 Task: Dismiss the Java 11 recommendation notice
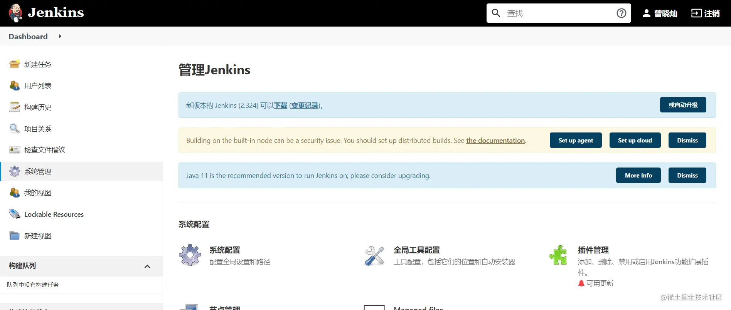(x=687, y=175)
